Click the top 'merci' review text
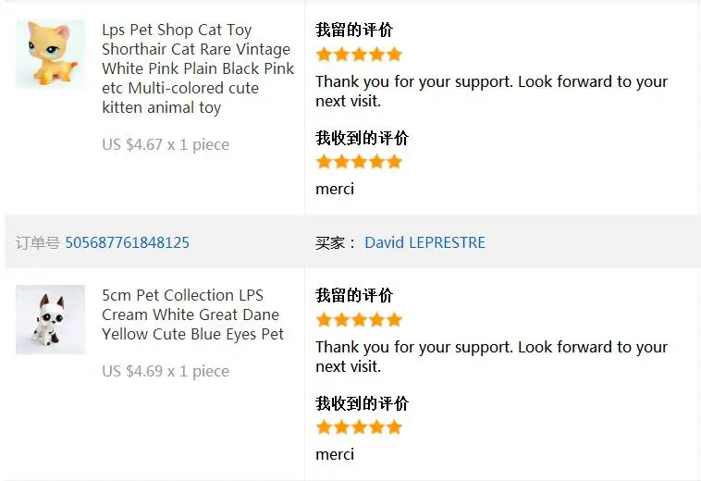Viewport: 701px width, 481px height. pos(335,189)
